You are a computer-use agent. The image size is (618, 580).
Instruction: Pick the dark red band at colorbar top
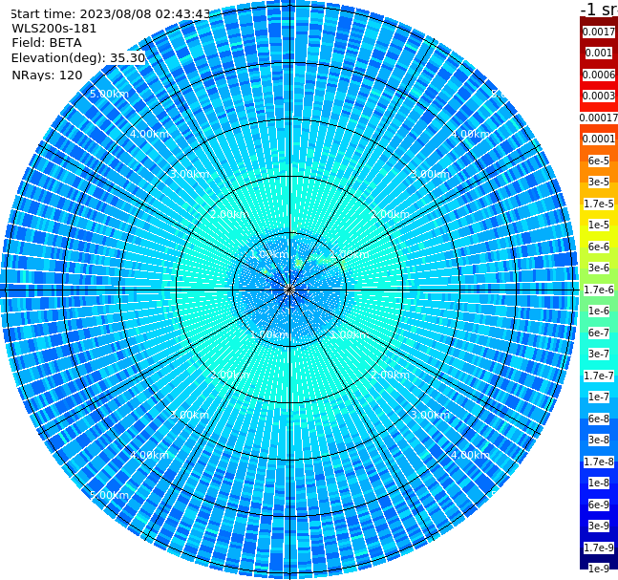[x=599, y=21]
